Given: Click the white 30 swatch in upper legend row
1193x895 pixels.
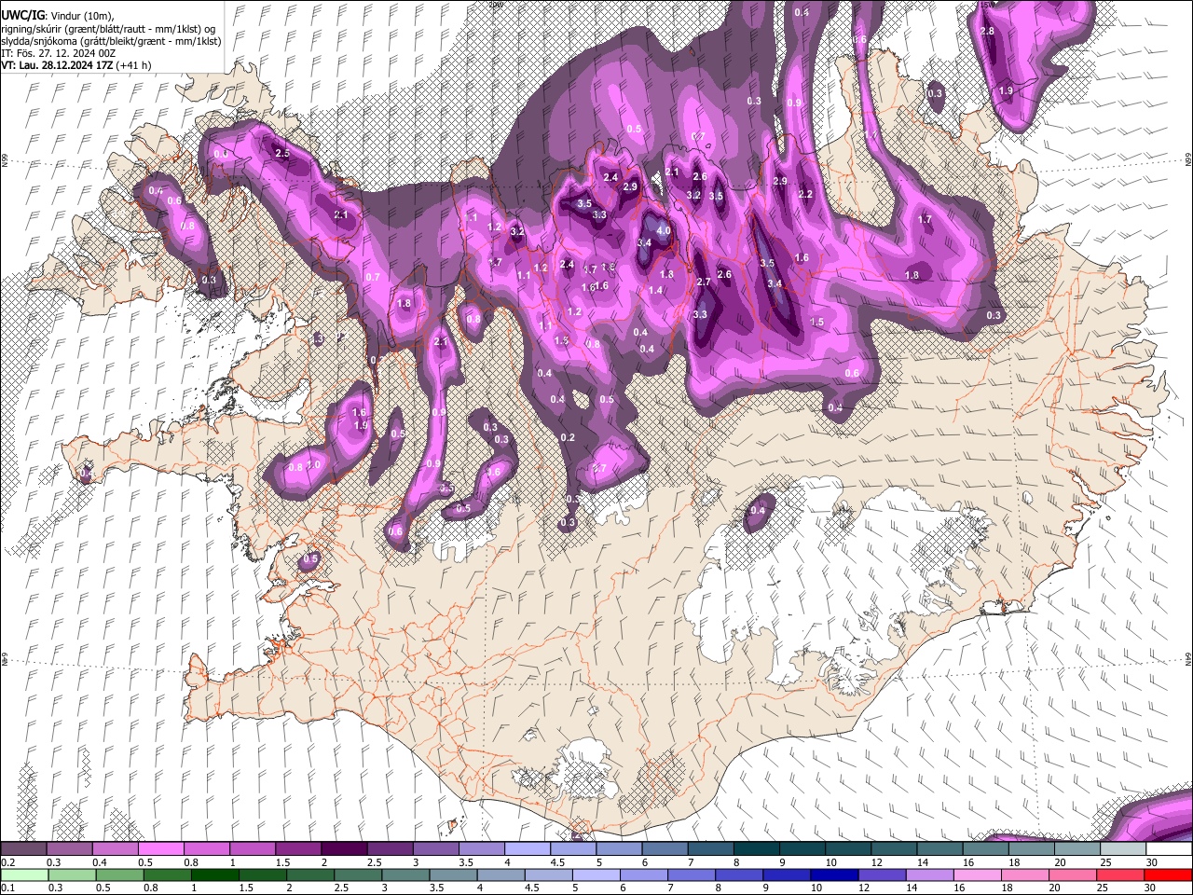Looking at the screenshot, I should [x=1169, y=849].
